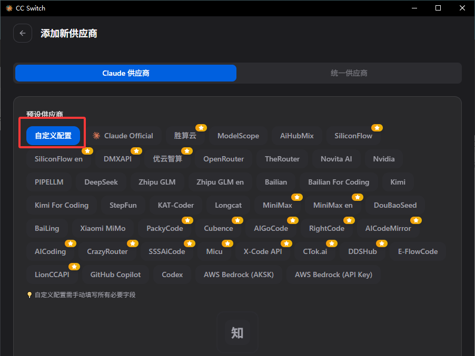This screenshot has height=356, width=475.
Task: Choose the SiliconFlow preset
Action: pos(353,136)
